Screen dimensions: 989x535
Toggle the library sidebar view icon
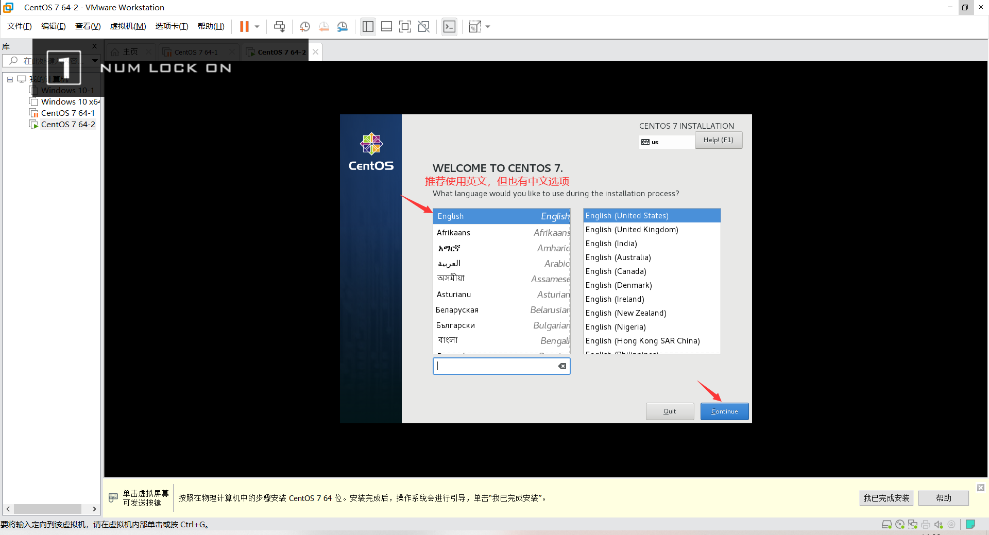pyautogui.click(x=368, y=27)
